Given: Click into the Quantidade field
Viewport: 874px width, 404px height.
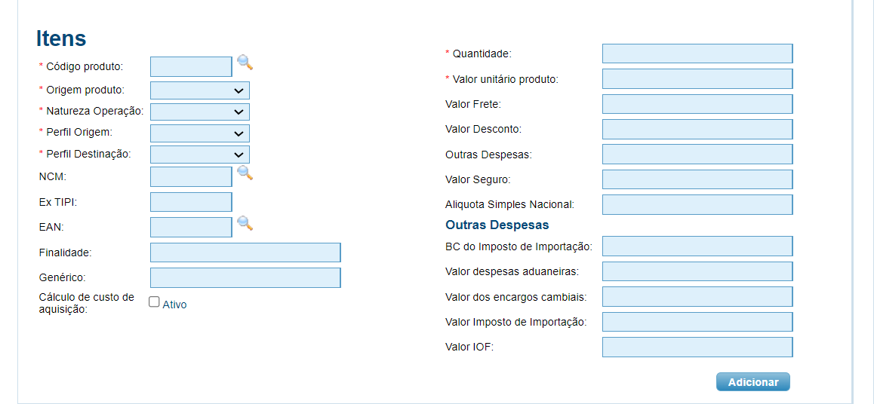Looking at the screenshot, I should 697,54.
